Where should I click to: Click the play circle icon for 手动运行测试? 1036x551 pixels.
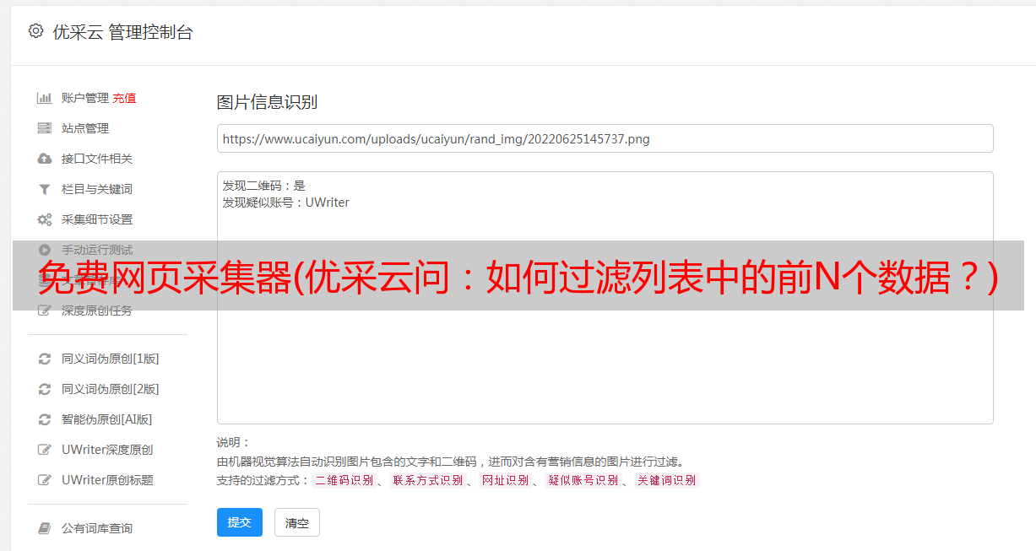pos(45,250)
